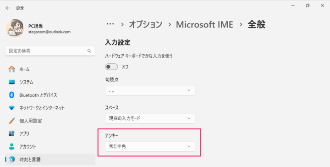Click the search magnifier icon
Viewport: 330px width, 167px height.
point(89,51)
